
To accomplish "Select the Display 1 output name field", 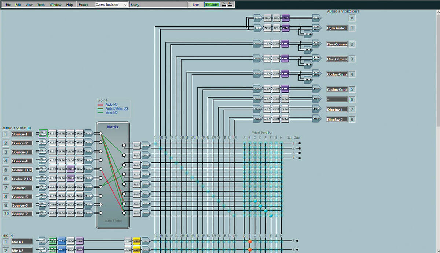I will 337,109.
